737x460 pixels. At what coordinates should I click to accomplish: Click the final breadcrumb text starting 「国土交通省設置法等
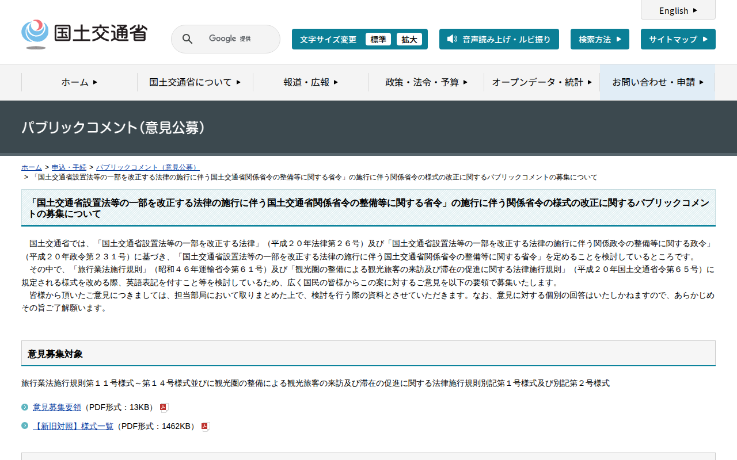click(x=315, y=177)
